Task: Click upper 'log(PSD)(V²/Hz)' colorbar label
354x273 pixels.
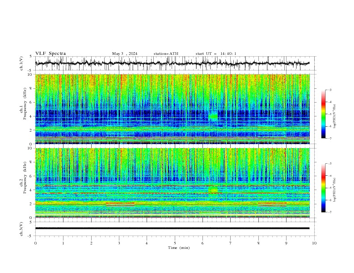Action: 335,116
